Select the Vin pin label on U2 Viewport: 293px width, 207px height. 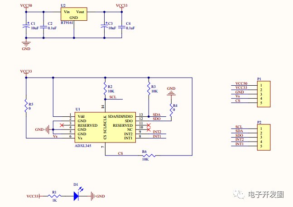[x=67, y=12]
